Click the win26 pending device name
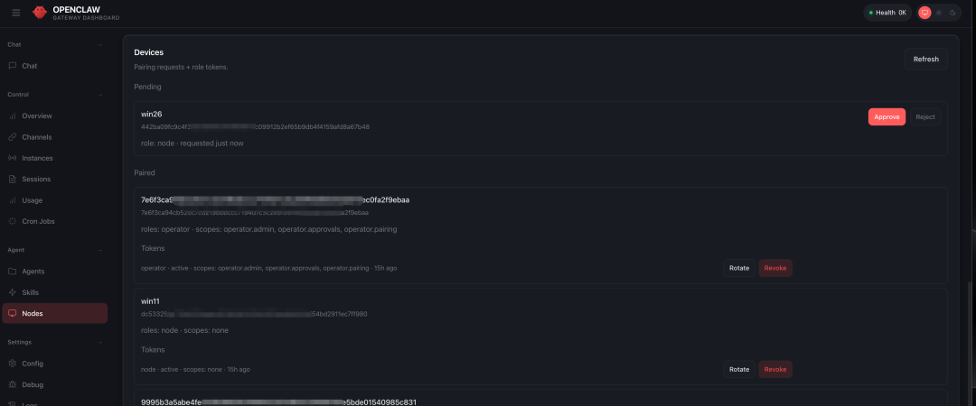This screenshot has height=406, width=976. pyautogui.click(x=151, y=115)
